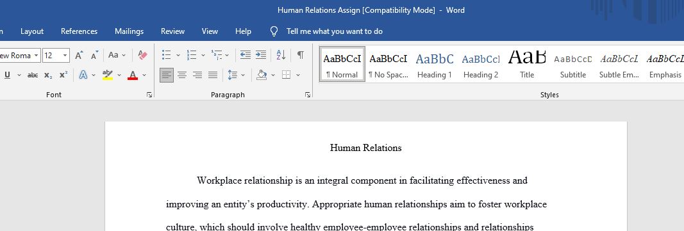Expand the Change Case dropdown

pyautogui.click(x=124, y=55)
